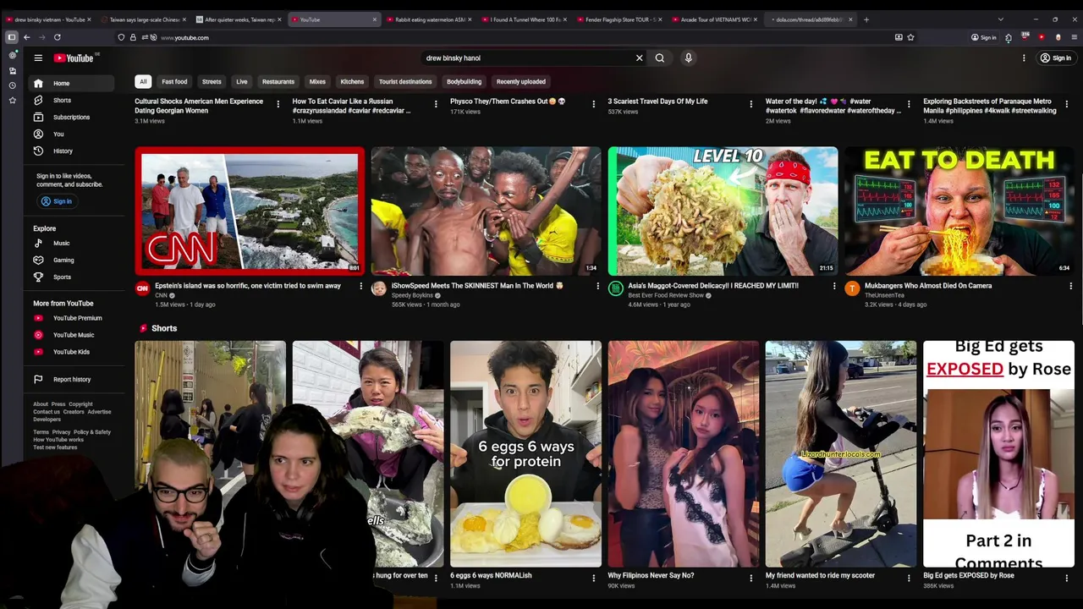Select the Mixes filter chip
Screen dimensions: 1083x609
pos(317,81)
